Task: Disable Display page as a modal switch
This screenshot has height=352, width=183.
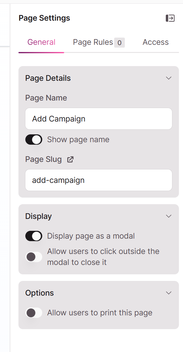Action: pos(34,236)
